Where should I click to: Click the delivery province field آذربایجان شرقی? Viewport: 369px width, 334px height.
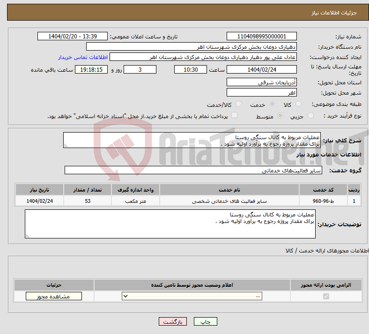click(261, 82)
